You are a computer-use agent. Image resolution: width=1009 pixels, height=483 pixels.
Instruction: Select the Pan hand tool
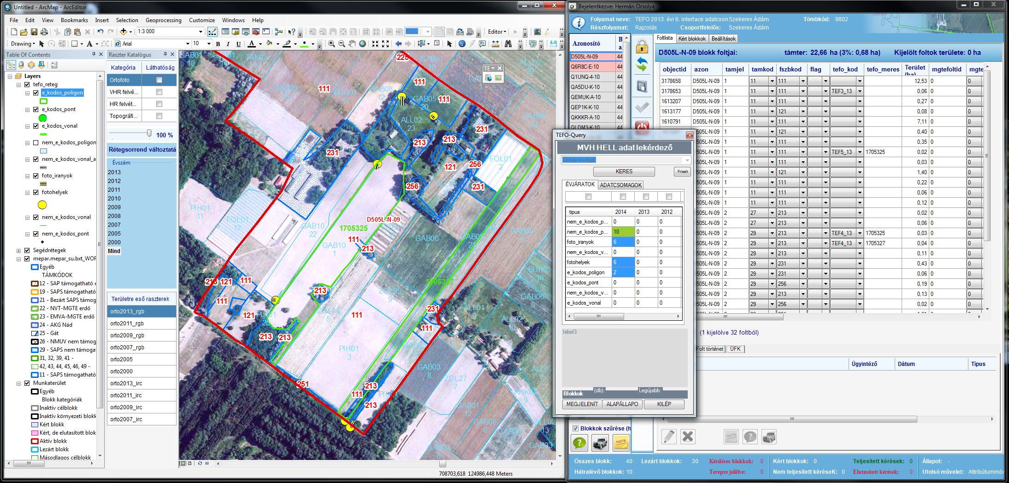[x=352, y=44]
